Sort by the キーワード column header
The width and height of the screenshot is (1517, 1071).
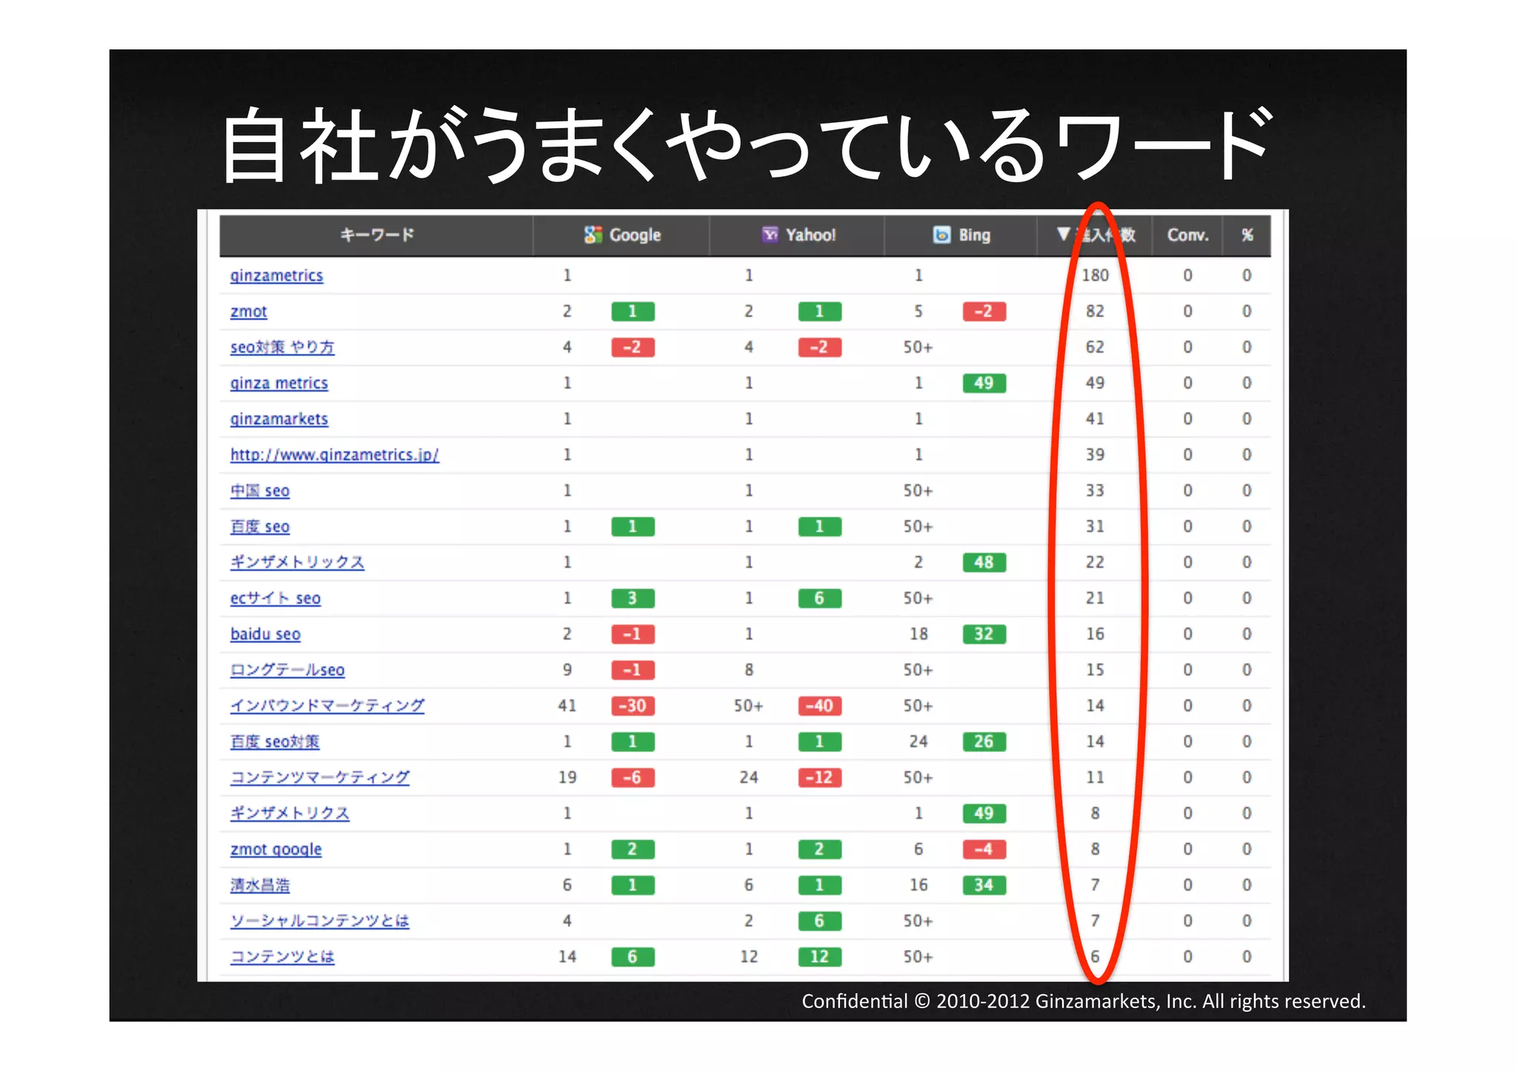click(x=376, y=235)
